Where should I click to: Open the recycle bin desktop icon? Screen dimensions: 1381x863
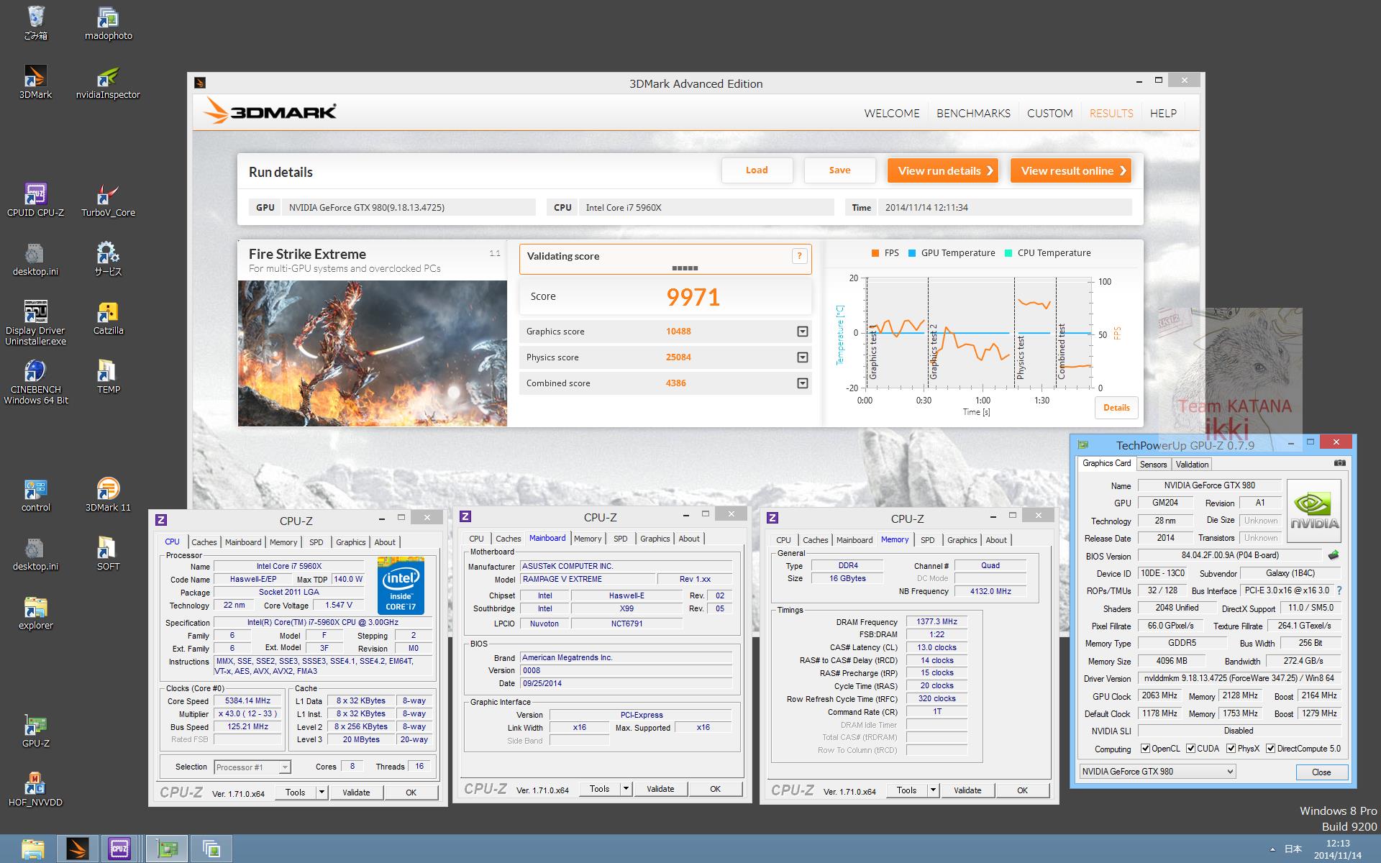pyautogui.click(x=35, y=23)
